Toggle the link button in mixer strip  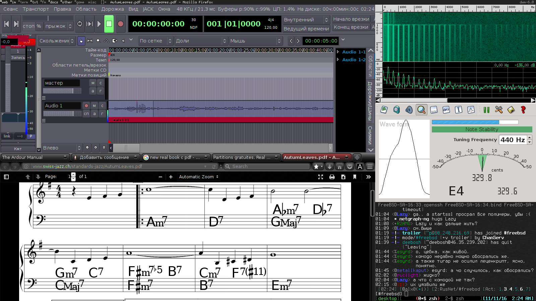[x=7, y=136]
